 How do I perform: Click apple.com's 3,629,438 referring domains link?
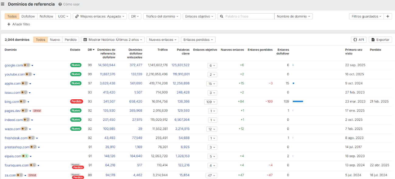(106, 83)
